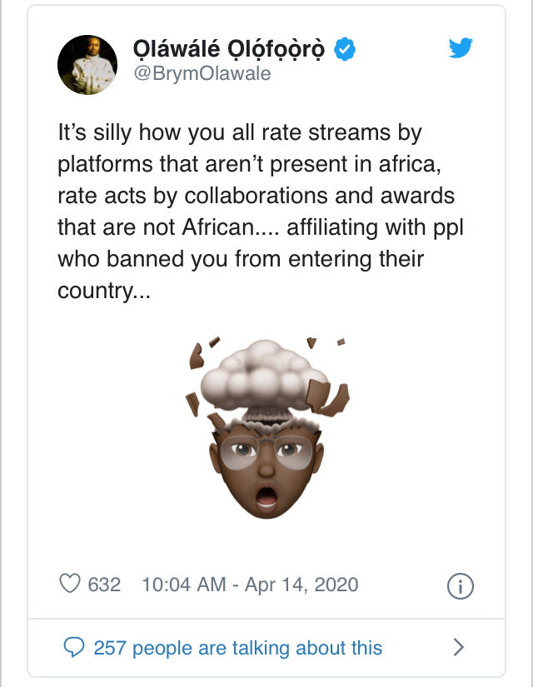533x687 pixels.
Task: Click the reply speech bubble icon
Action: 75,647
